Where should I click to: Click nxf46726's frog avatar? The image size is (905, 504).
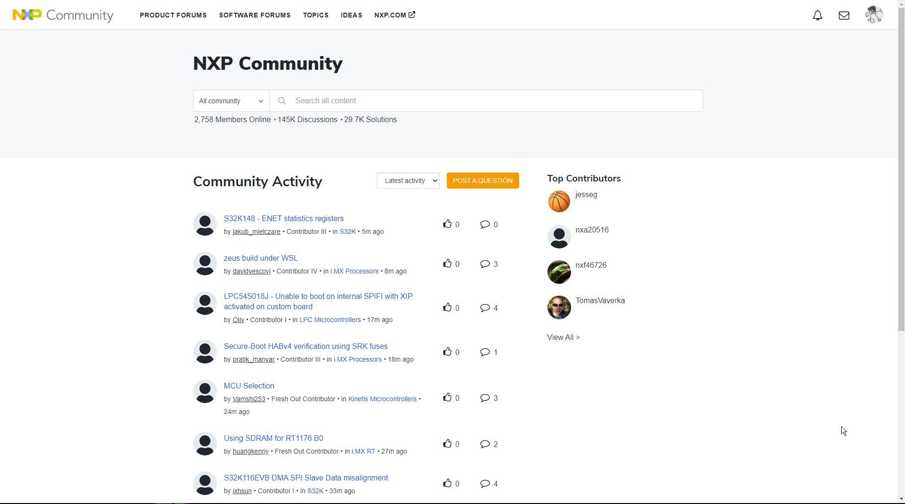(559, 272)
